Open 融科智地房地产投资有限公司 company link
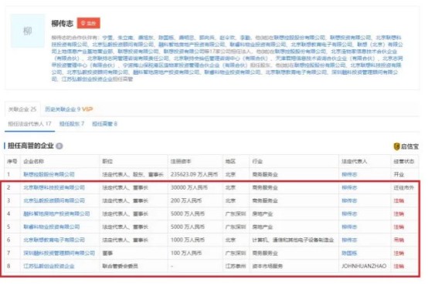 point(56,213)
